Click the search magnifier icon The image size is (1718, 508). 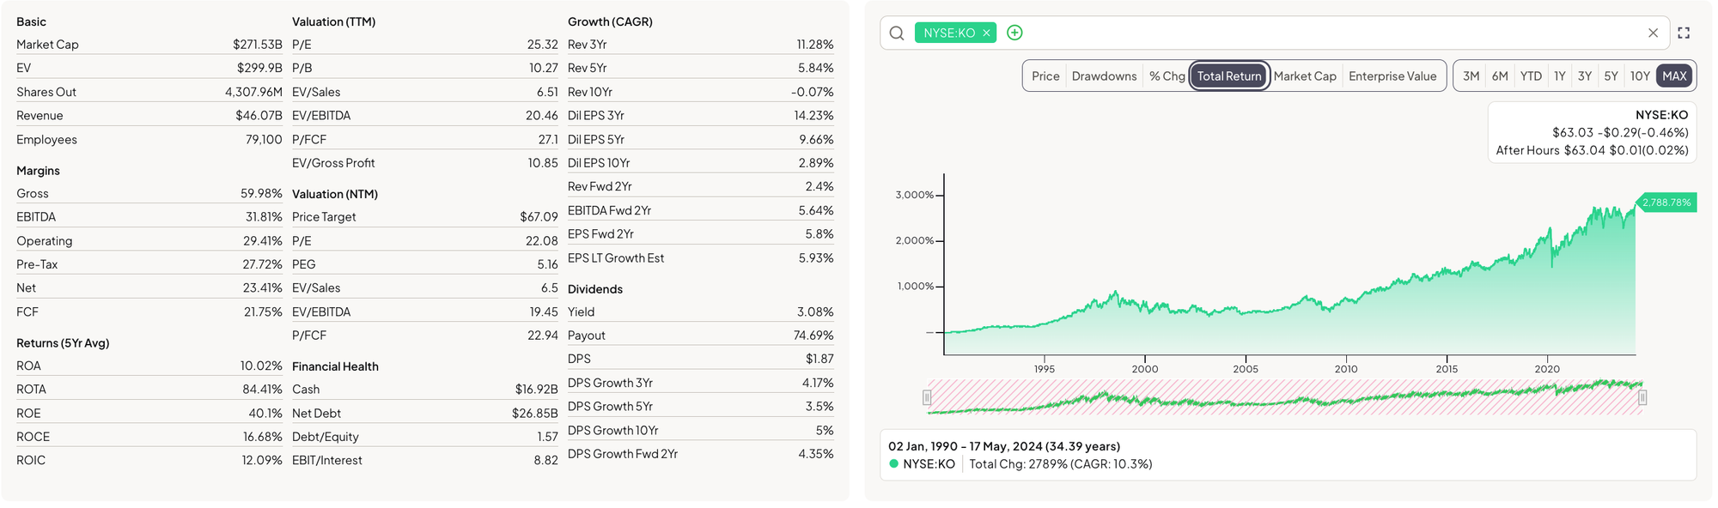tap(897, 33)
